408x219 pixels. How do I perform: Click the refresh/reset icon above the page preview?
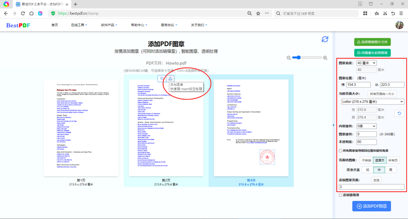tap(325, 39)
